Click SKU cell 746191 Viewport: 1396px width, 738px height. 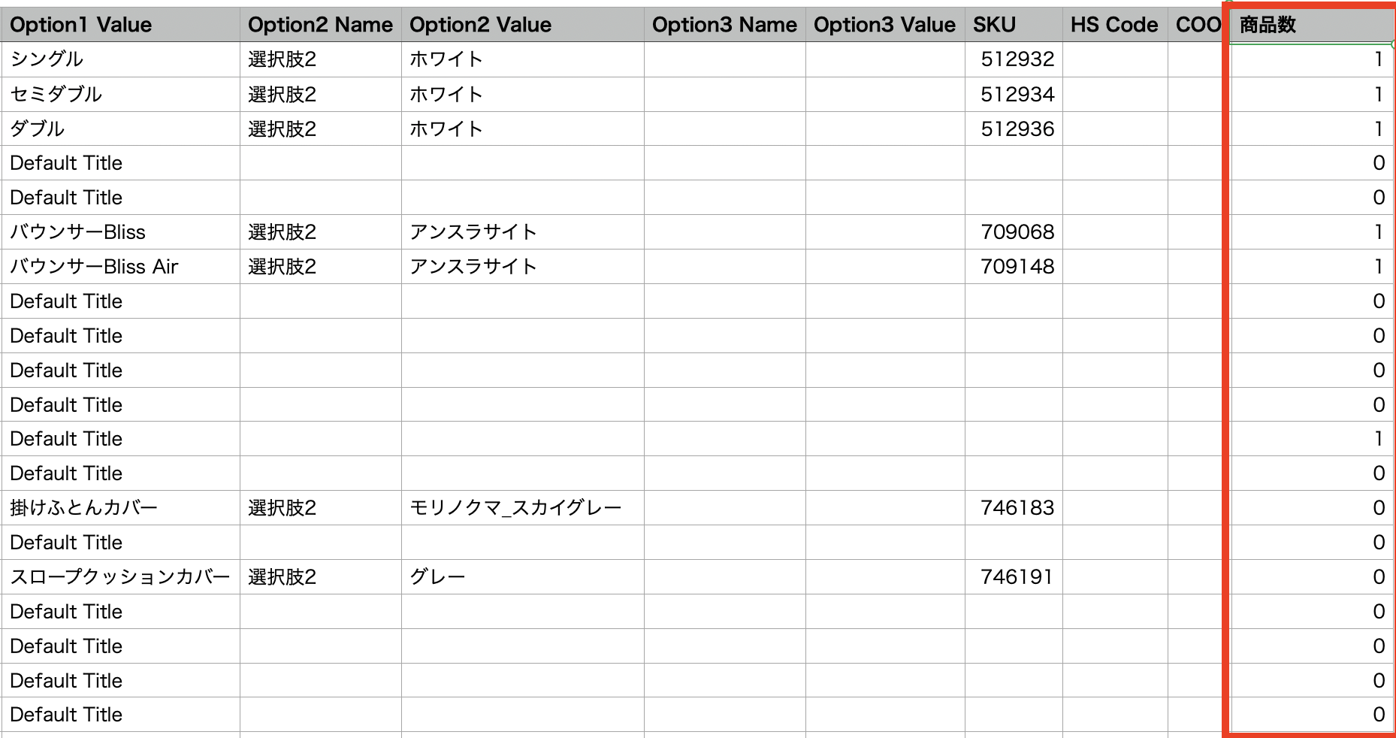point(1014,577)
